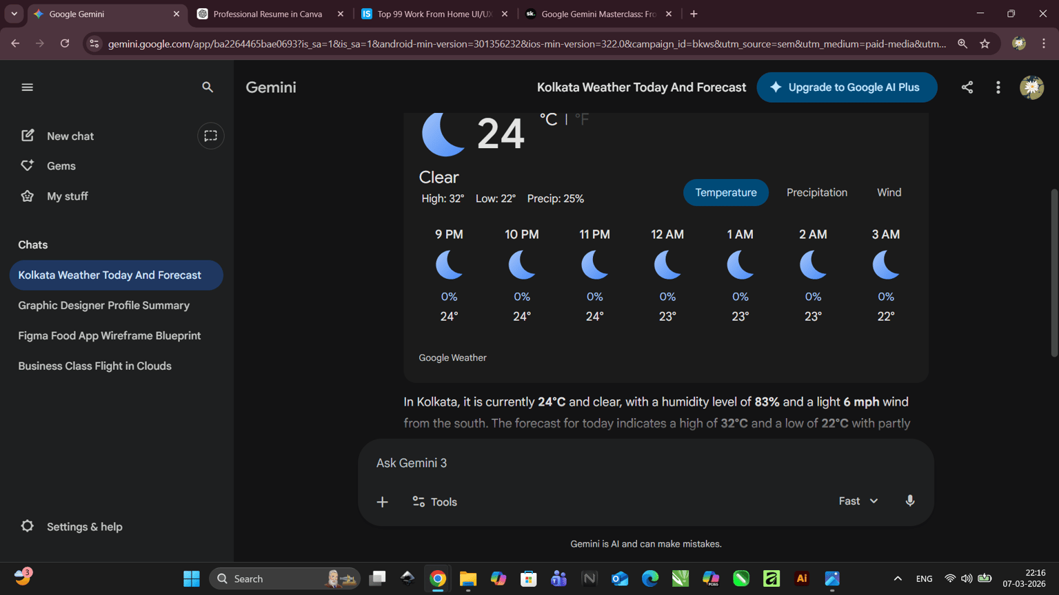Focus the Ask Gemini 3 input field
Viewport: 1059px width, 595px height.
[x=645, y=463]
